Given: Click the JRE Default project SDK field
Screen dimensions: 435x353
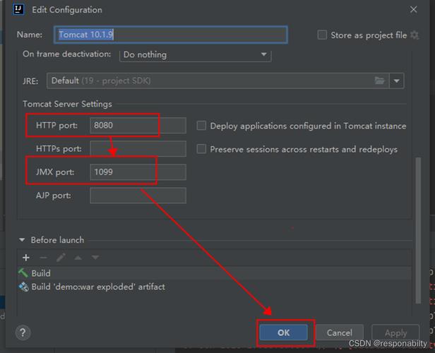Looking at the screenshot, I should 218,80.
